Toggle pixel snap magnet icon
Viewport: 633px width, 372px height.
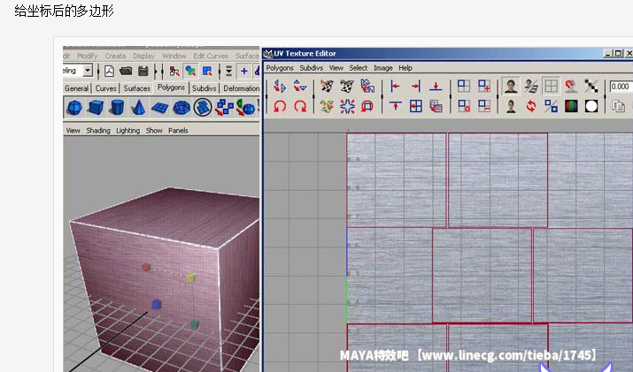click(x=570, y=87)
